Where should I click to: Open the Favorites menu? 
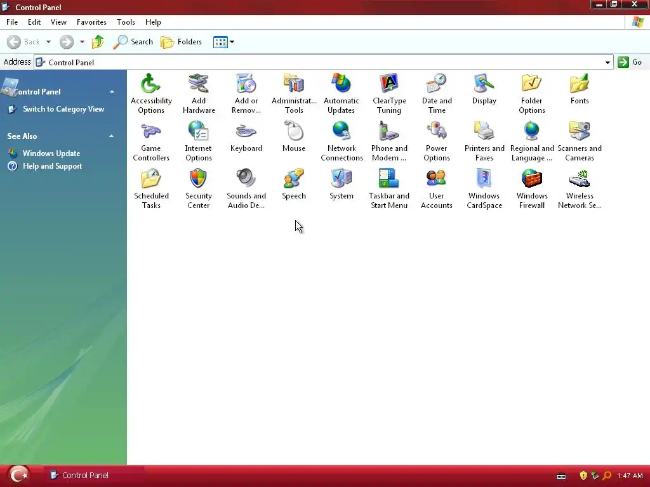(91, 22)
